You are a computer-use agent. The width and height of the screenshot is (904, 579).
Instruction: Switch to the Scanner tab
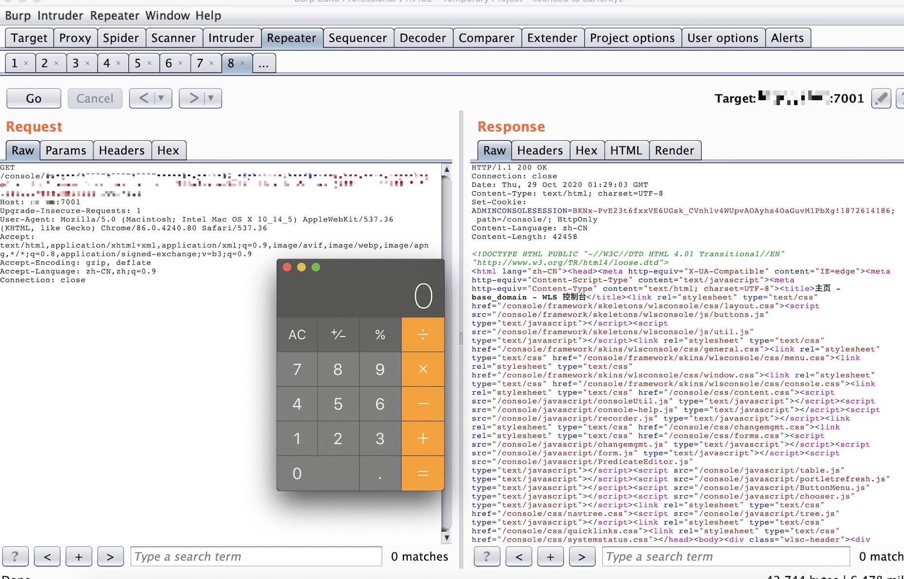tap(173, 38)
